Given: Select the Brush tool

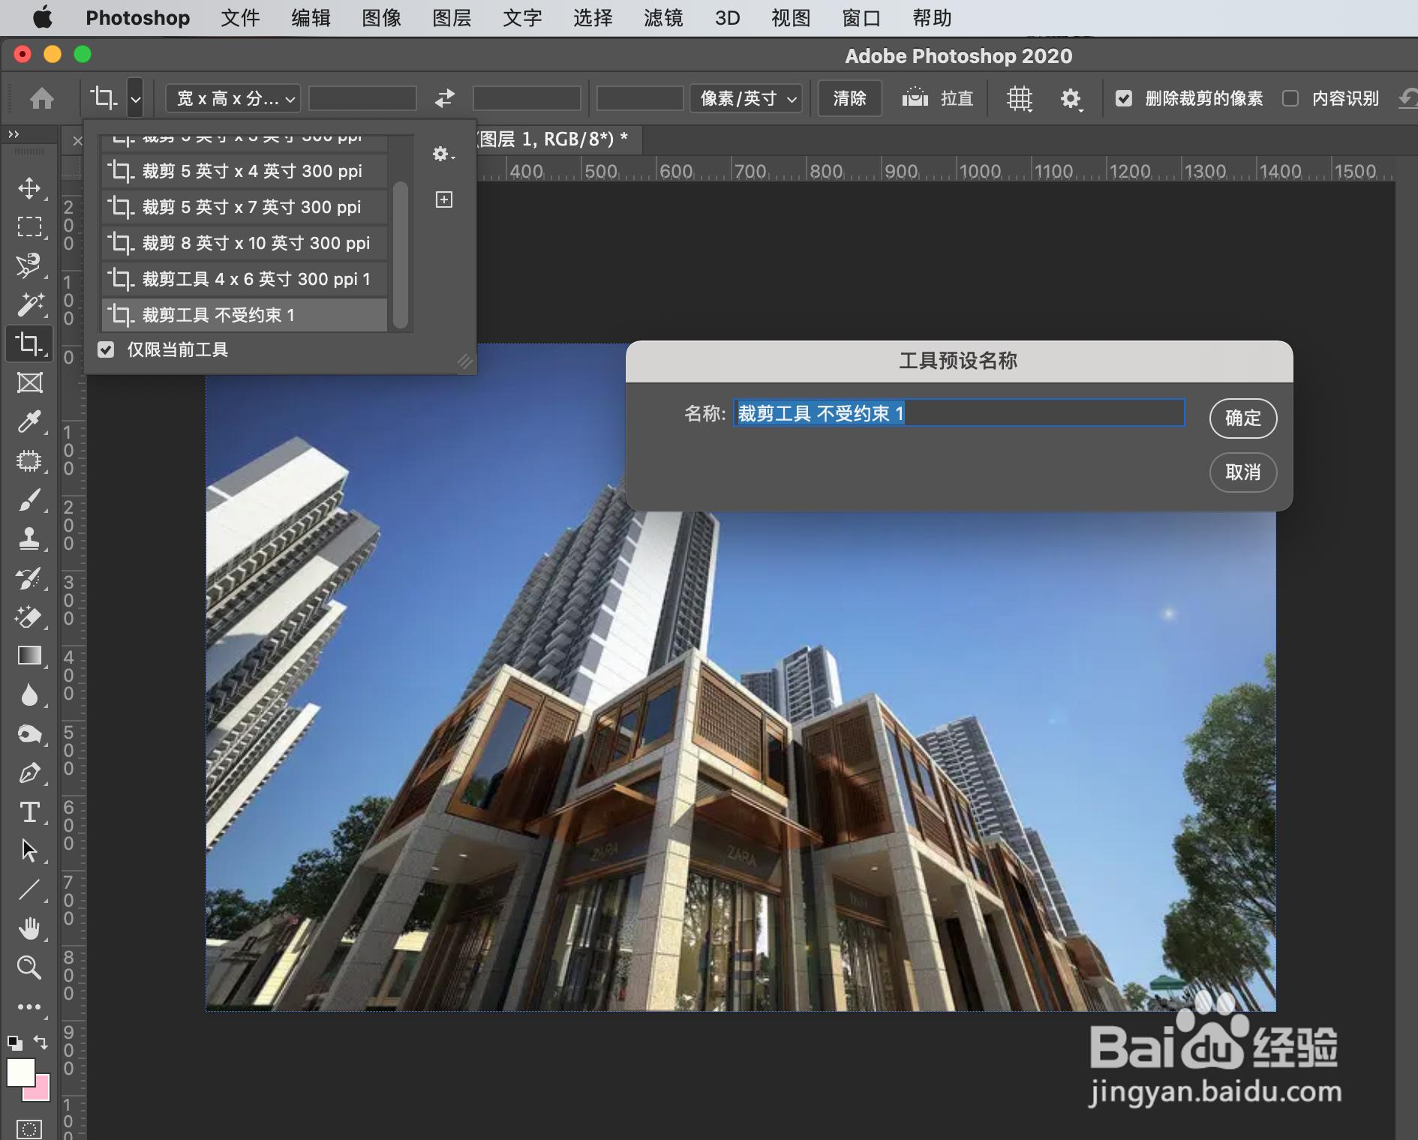Looking at the screenshot, I should tap(29, 499).
